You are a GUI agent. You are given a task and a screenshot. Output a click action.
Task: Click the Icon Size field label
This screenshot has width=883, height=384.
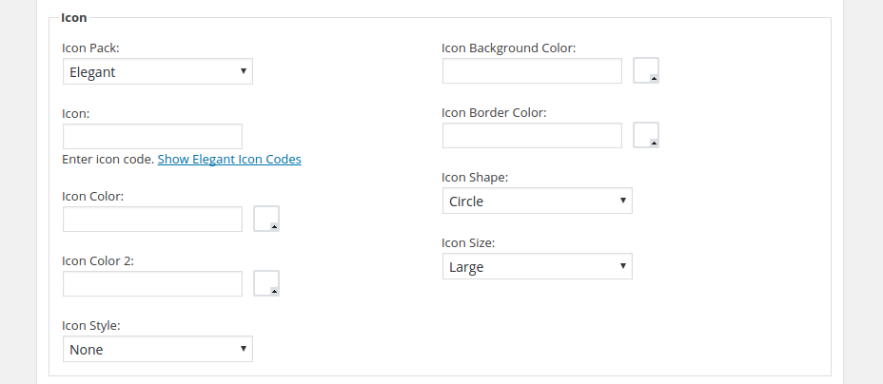click(468, 243)
